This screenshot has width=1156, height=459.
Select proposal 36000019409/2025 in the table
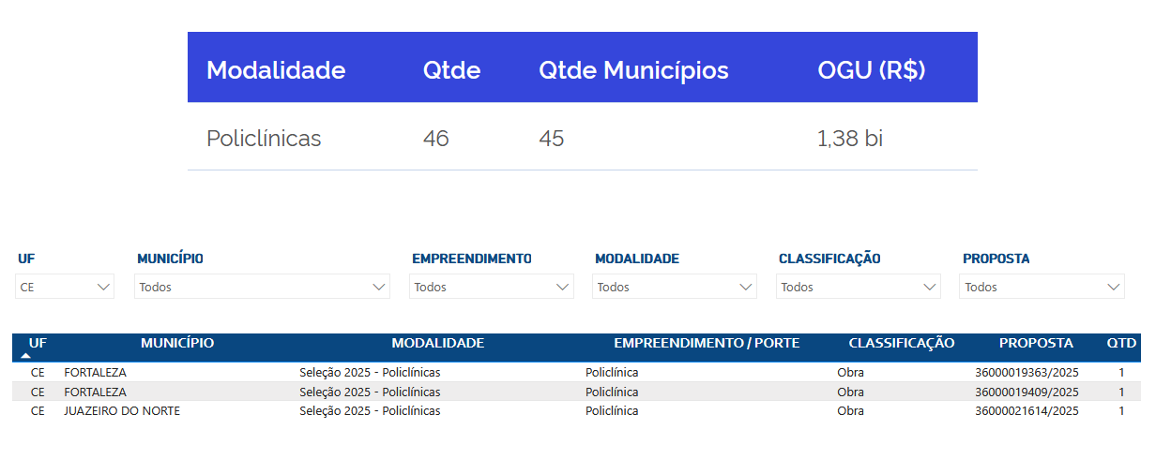(1027, 392)
